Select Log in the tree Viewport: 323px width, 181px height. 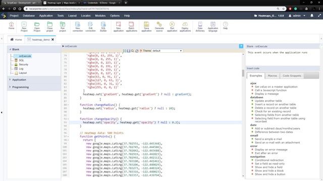click(21, 69)
